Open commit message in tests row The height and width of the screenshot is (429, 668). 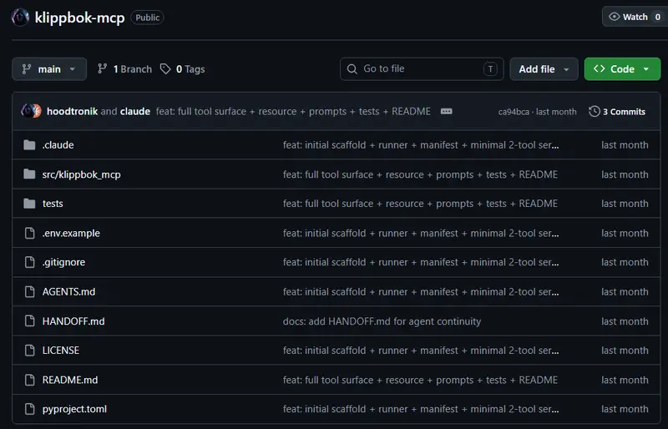(420, 204)
